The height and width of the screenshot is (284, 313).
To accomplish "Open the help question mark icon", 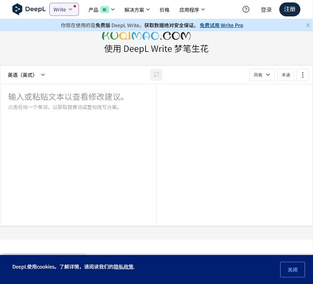I will 246,9.
